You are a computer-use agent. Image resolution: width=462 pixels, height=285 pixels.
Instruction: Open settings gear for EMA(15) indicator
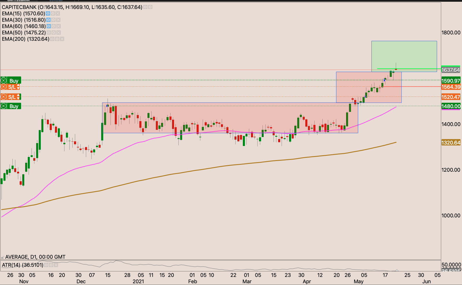point(53,14)
